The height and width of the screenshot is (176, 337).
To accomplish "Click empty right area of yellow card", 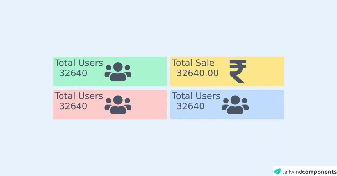I will [267, 72].
